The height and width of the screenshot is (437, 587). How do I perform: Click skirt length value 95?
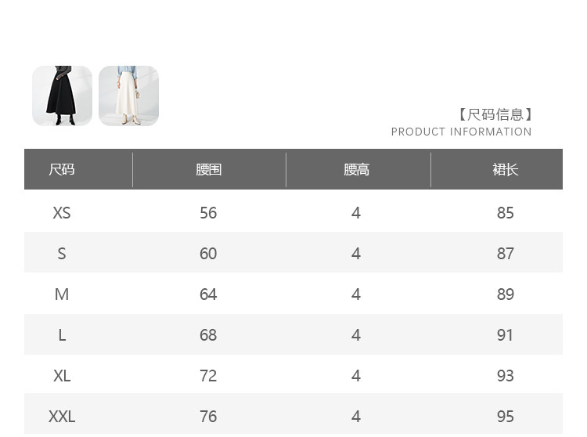(x=505, y=417)
